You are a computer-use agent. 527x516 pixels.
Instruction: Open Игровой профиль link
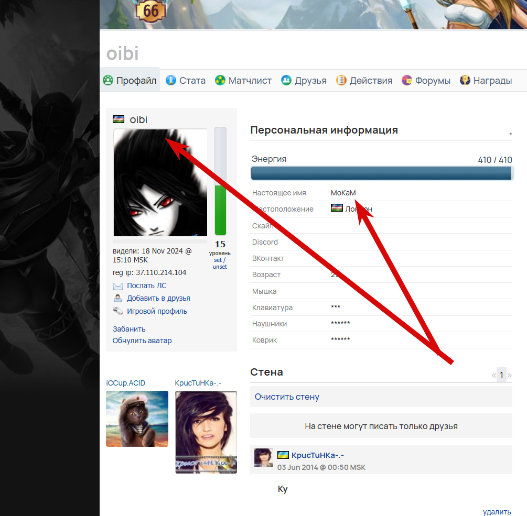[157, 311]
